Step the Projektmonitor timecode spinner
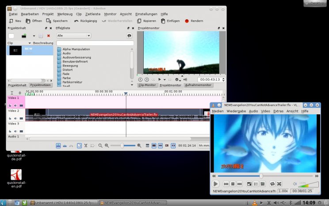Screen dimensions: 329x206 [x=223, y=79]
